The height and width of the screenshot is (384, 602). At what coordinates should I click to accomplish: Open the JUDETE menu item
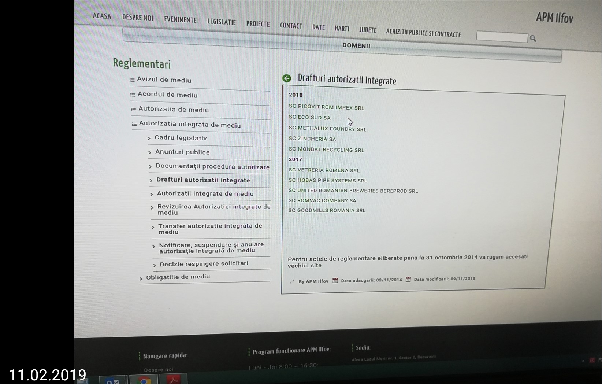pyautogui.click(x=368, y=30)
